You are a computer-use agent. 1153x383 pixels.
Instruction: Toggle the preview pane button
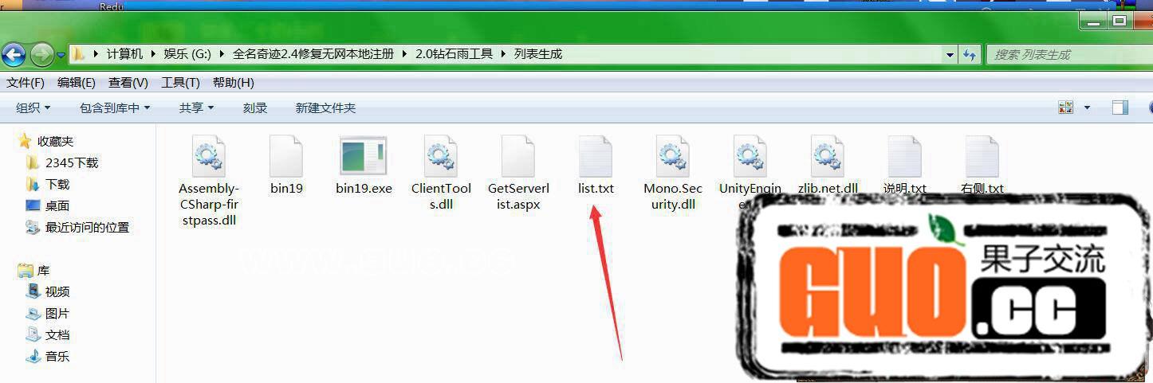[x=1120, y=107]
